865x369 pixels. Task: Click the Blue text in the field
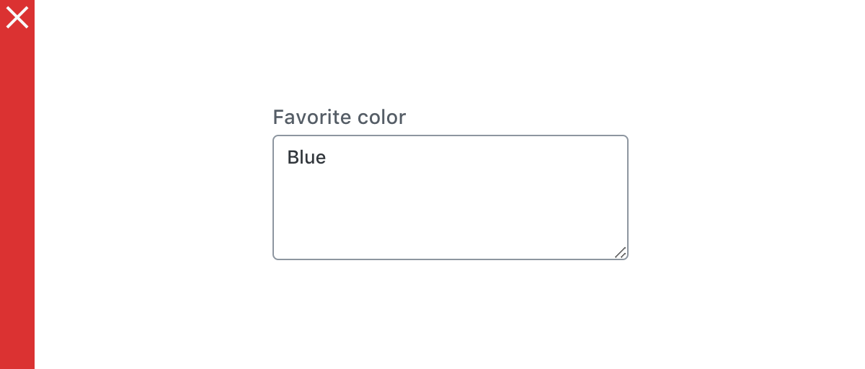pos(306,157)
